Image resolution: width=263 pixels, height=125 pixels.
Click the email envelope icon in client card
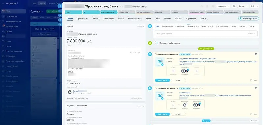tap(134, 52)
